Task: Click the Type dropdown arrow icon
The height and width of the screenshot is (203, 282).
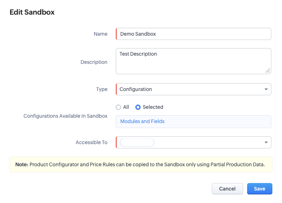Action: point(266,89)
